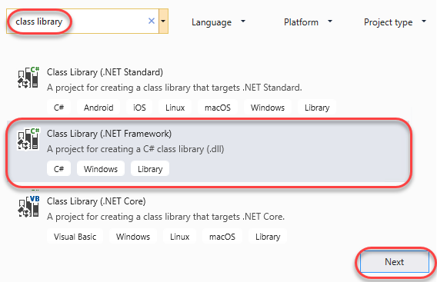Select Class Library (.NET Core) template title
437x282 pixels.
(96, 201)
